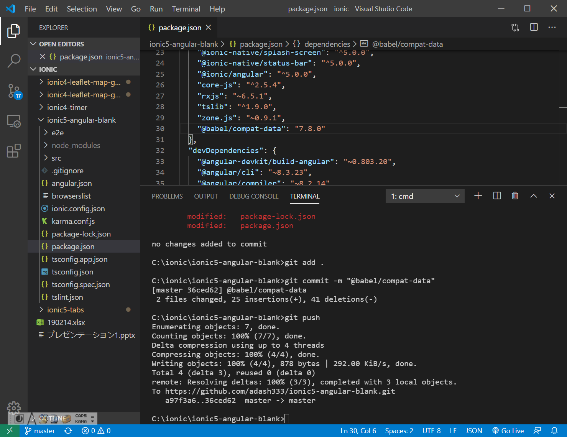Image resolution: width=567 pixels, height=437 pixels.
Task: Open the File menu
Action: (30, 9)
